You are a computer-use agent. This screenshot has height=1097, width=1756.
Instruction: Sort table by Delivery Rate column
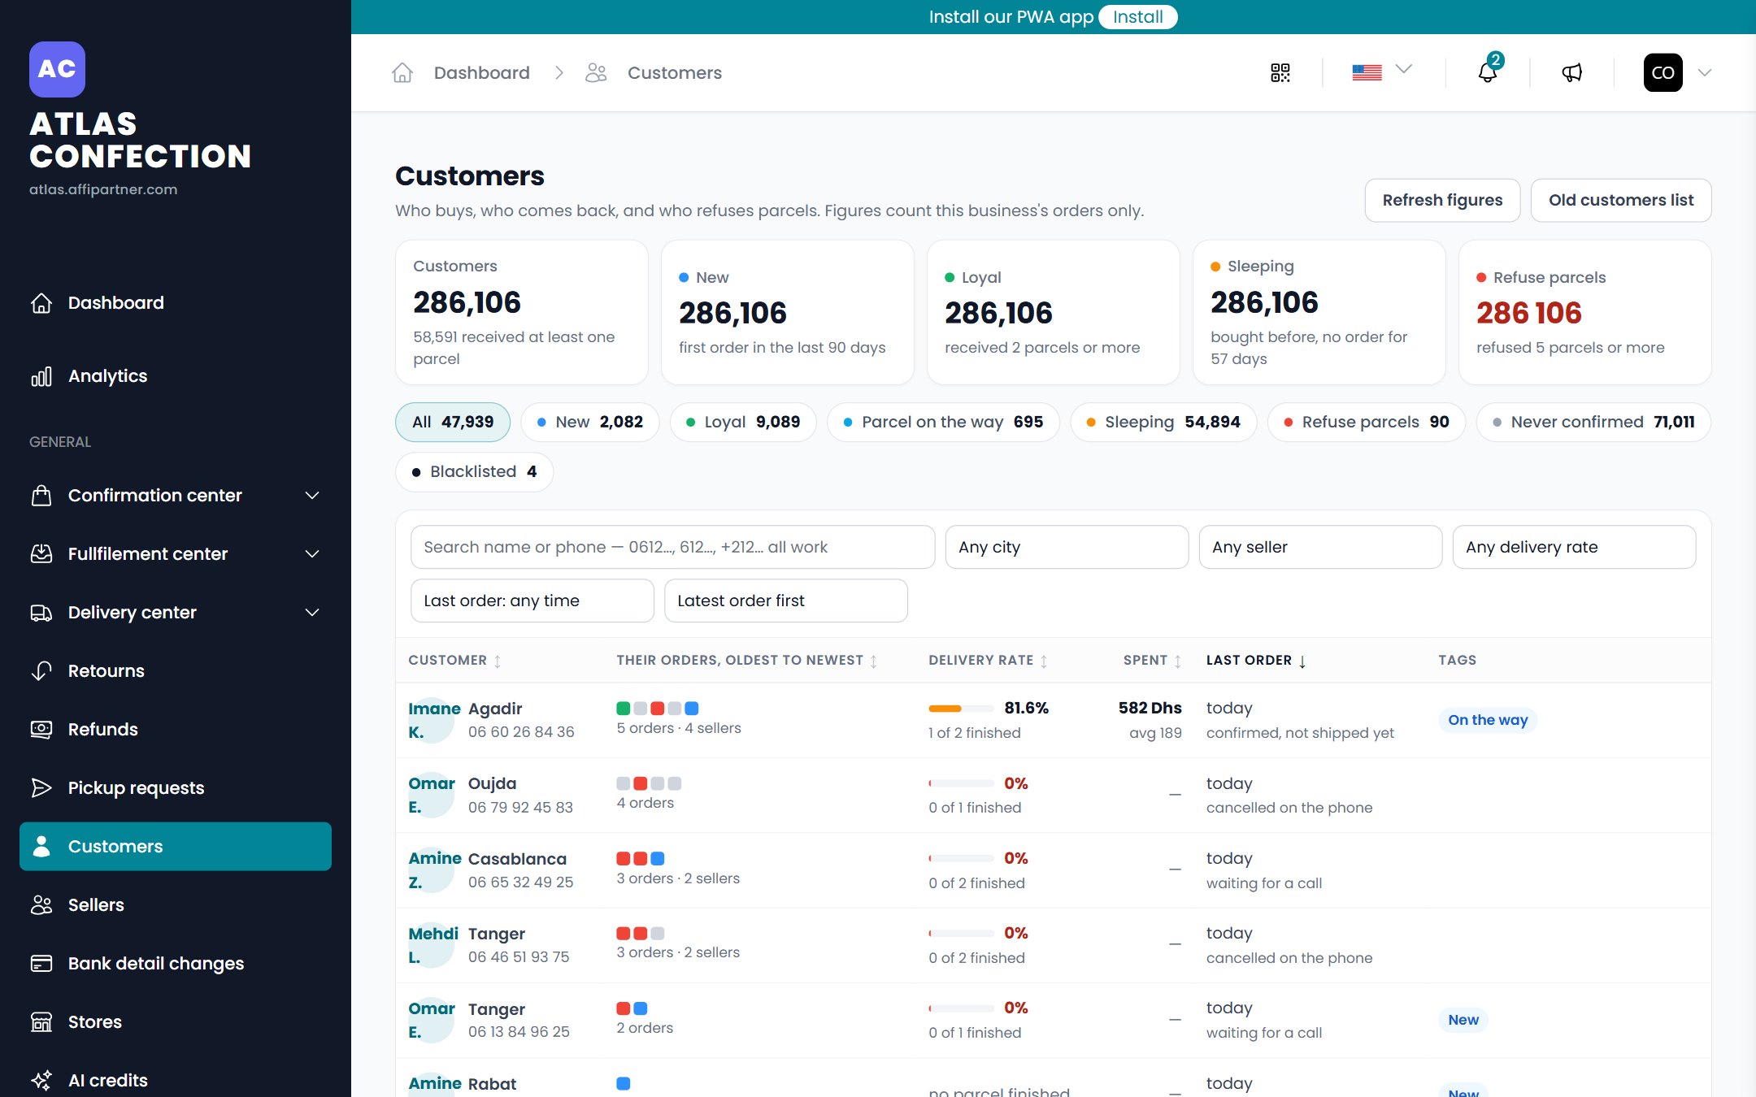click(988, 660)
